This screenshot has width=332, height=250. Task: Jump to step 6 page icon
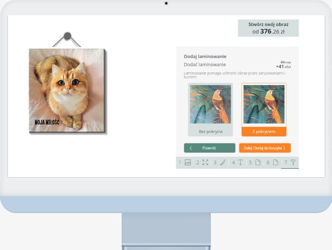click(x=275, y=162)
